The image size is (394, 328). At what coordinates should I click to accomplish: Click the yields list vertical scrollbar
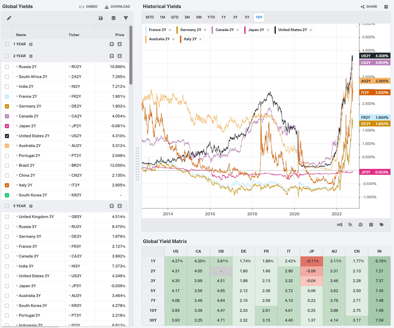pyautogui.click(x=131, y=55)
